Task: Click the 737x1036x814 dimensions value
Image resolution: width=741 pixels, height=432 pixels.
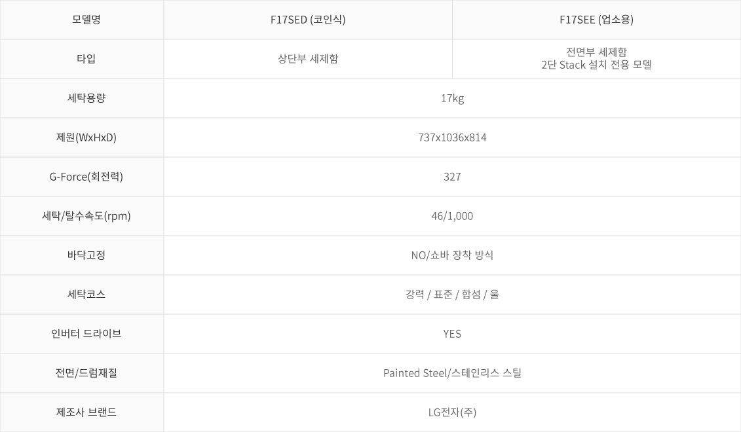Action: pyautogui.click(x=452, y=137)
